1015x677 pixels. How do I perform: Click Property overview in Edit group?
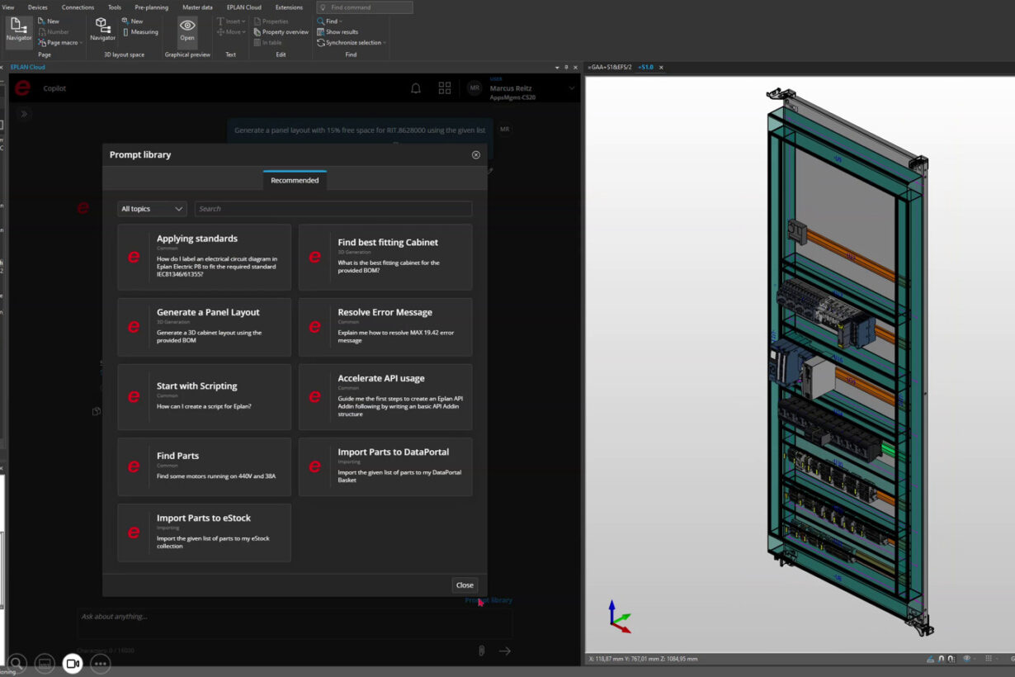281,31
